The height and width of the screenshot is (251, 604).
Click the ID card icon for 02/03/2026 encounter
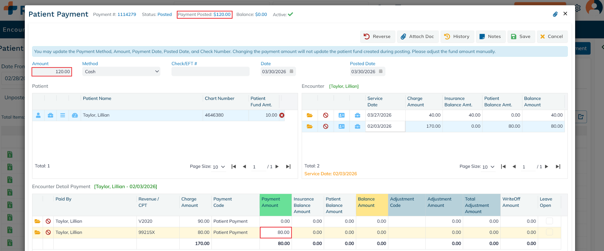(x=342, y=127)
